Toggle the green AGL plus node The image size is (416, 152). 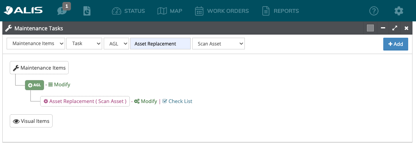[34, 85]
